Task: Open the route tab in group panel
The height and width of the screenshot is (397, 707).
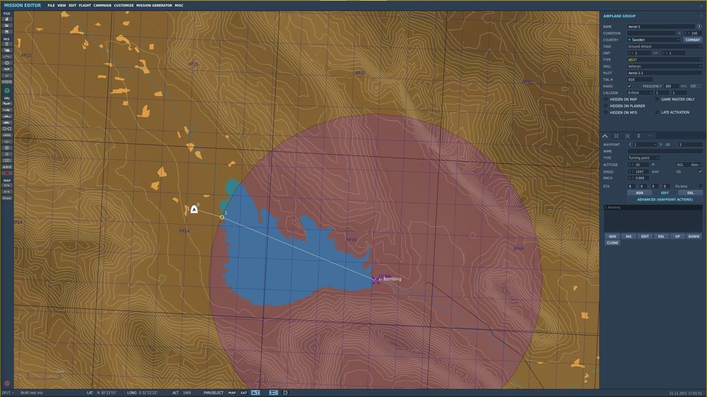Action: 605,136
